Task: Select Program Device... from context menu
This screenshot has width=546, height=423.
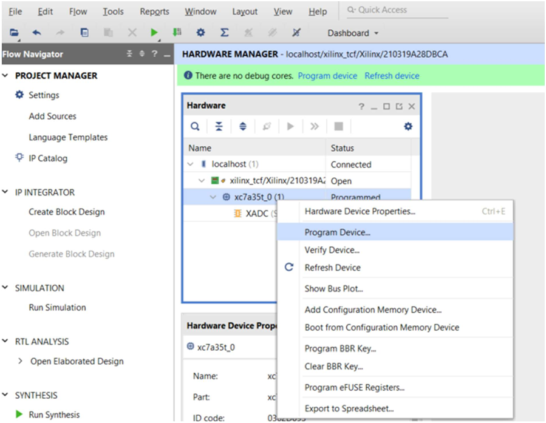Action: pyautogui.click(x=337, y=232)
